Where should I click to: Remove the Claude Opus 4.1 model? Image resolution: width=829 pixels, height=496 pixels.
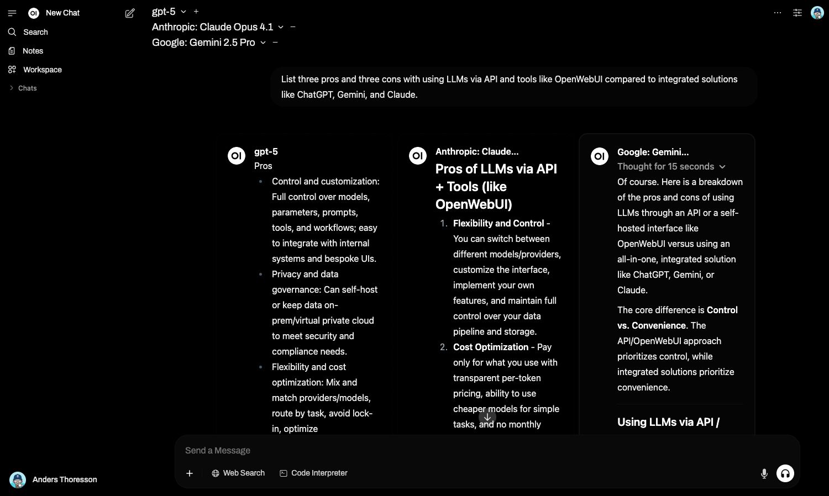click(293, 27)
